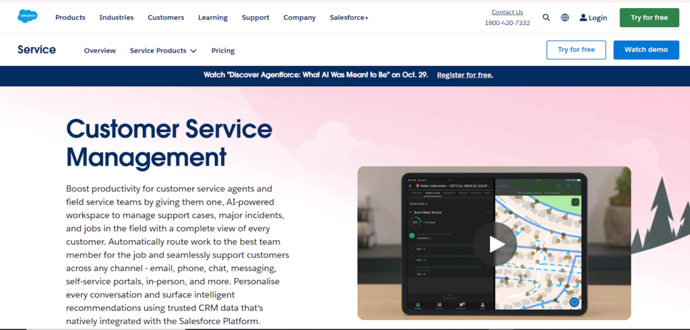Expand the Service Products dropdown
Screen dimensions: 690x330
click(x=163, y=51)
